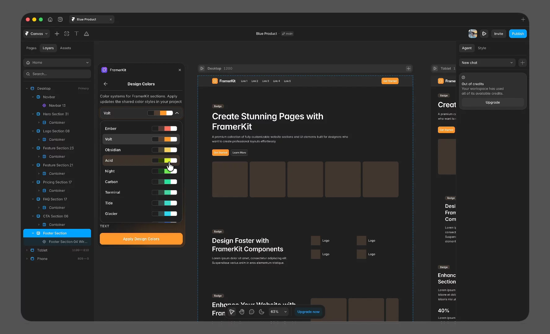This screenshot has width=550, height=334.
Task: Start preview with the play button
Action: (484, 34)
